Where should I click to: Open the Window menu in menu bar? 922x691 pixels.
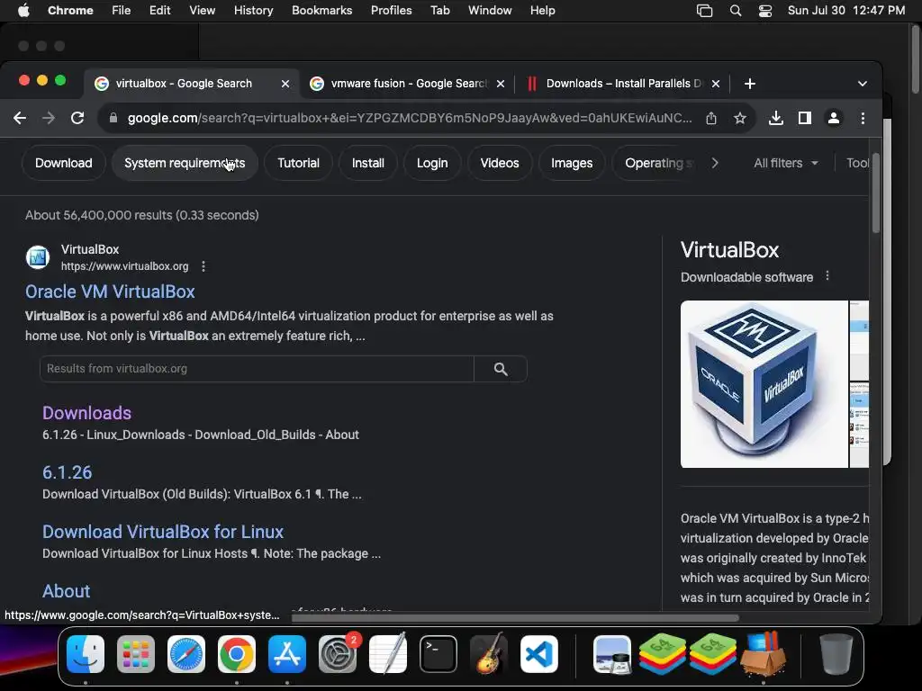point(490,11)
